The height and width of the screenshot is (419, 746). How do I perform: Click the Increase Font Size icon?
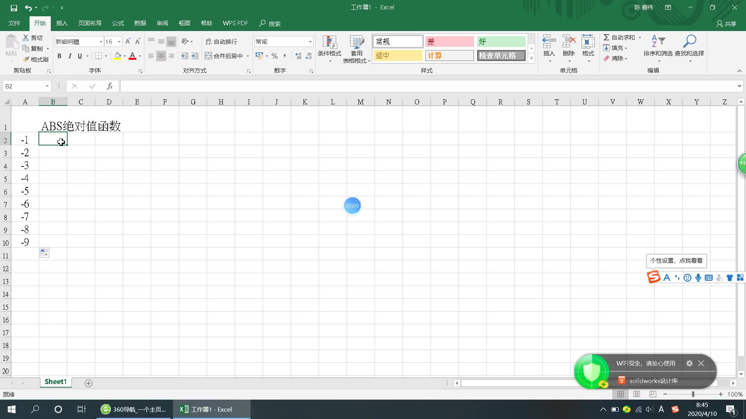click(127, 42)
